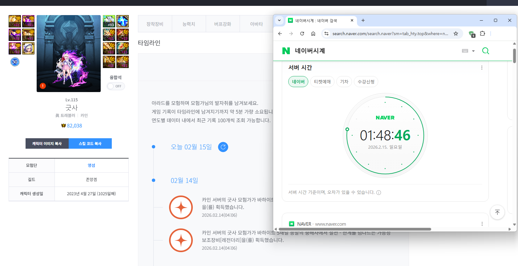Open the info icon next to server time notice
Screen dimensions: 518x266
(379, 193)
